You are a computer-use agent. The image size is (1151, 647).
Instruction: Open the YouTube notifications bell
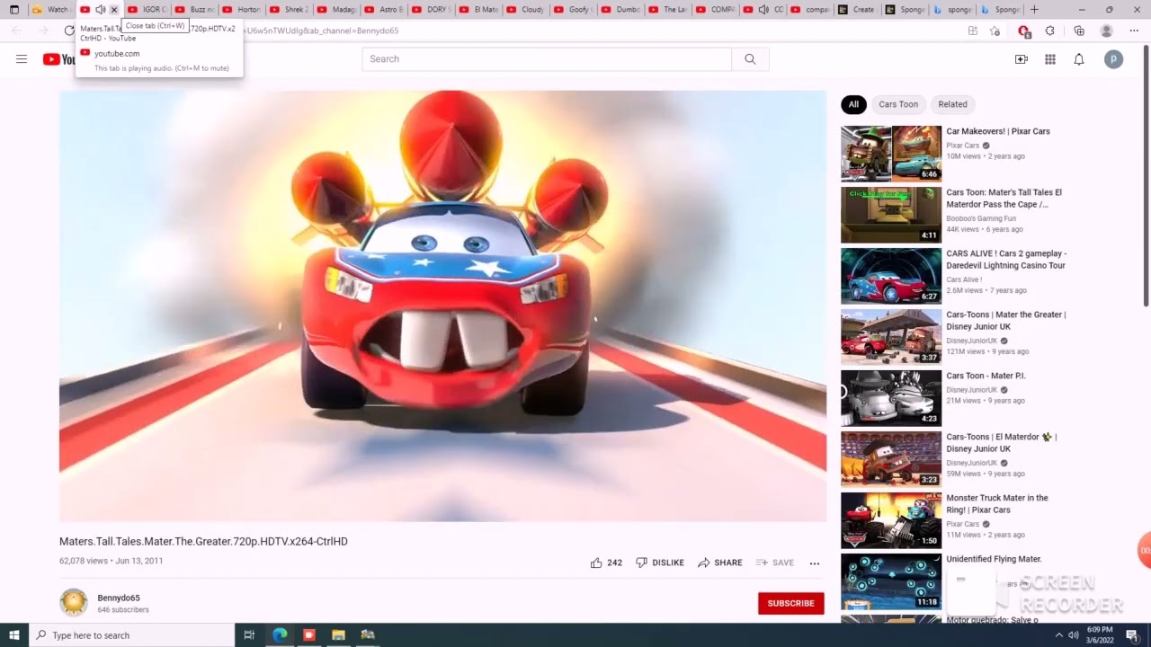click(x=1079, y=59)
